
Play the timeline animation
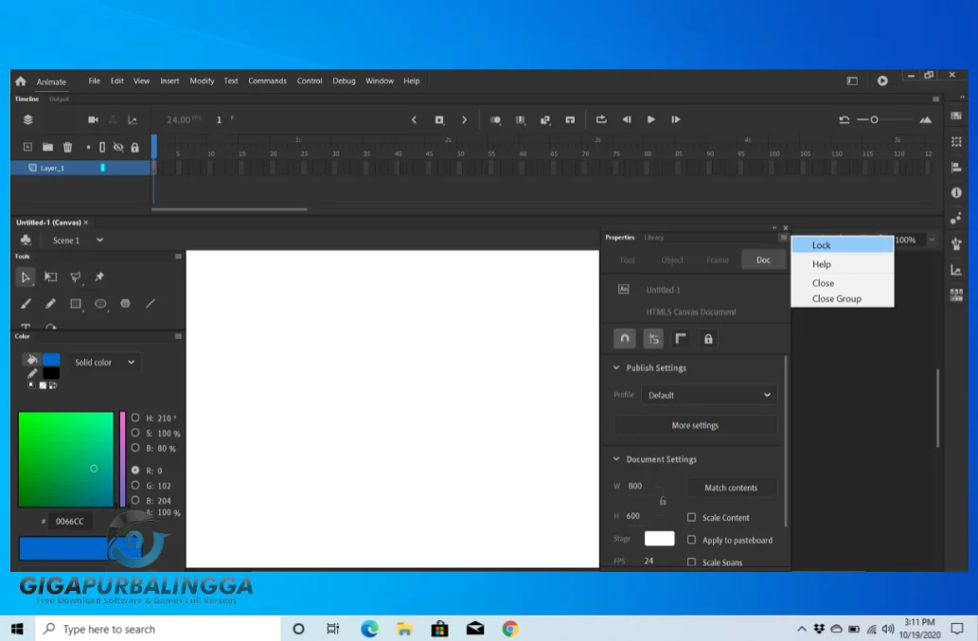(x=650, y=119)
